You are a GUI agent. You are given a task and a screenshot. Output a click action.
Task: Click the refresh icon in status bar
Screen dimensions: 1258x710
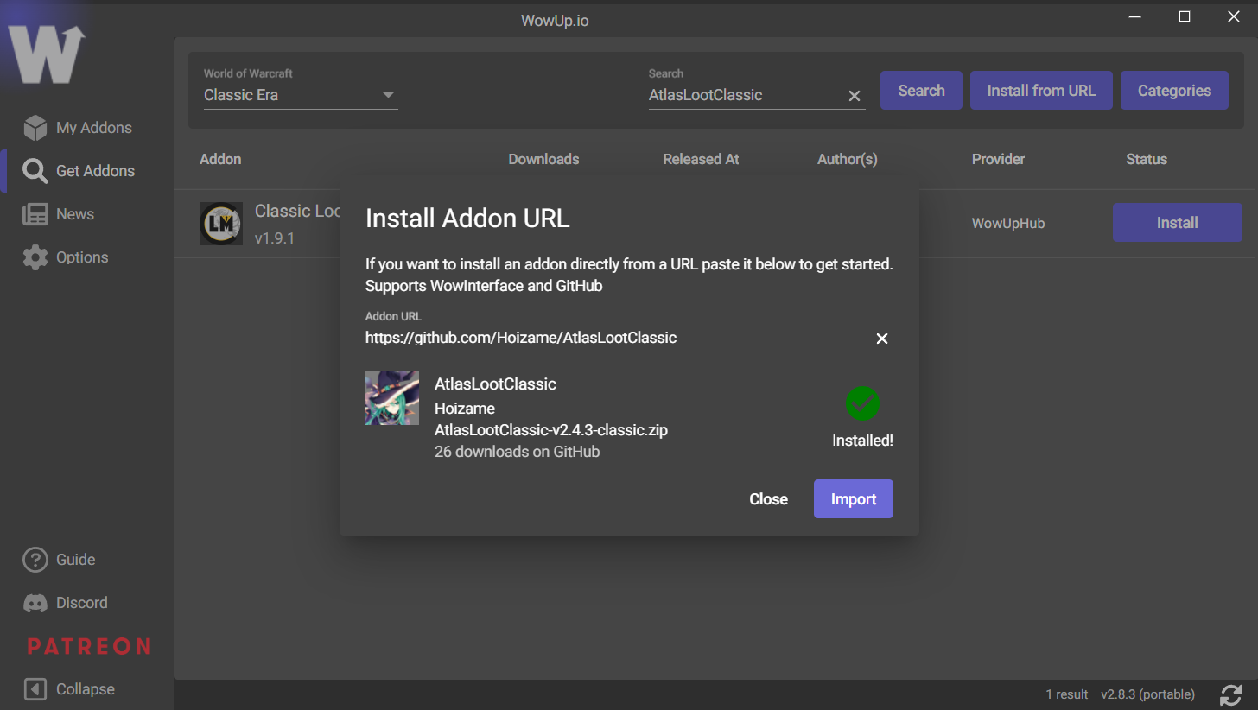pyautogui.click(x=1231, y=694)
